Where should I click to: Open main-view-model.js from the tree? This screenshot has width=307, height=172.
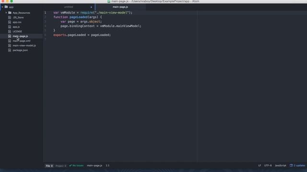click(x=24, y=45)
